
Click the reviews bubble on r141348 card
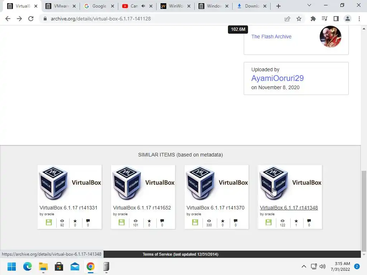coord(309,221)
